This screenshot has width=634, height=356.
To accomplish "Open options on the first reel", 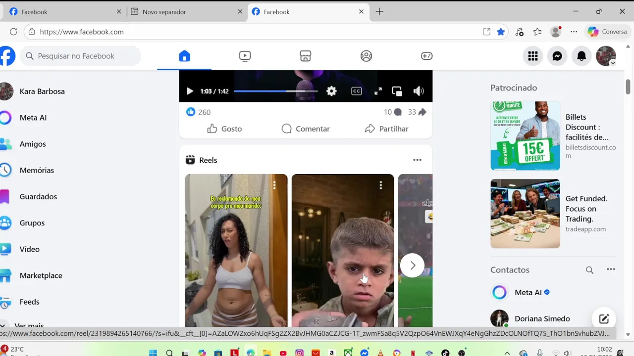I will [x=274, y=185].
